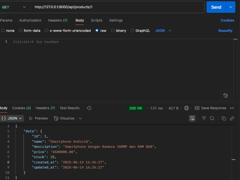Click the Send button
Screen dimensions: 240x180
(x=216, y=7)
